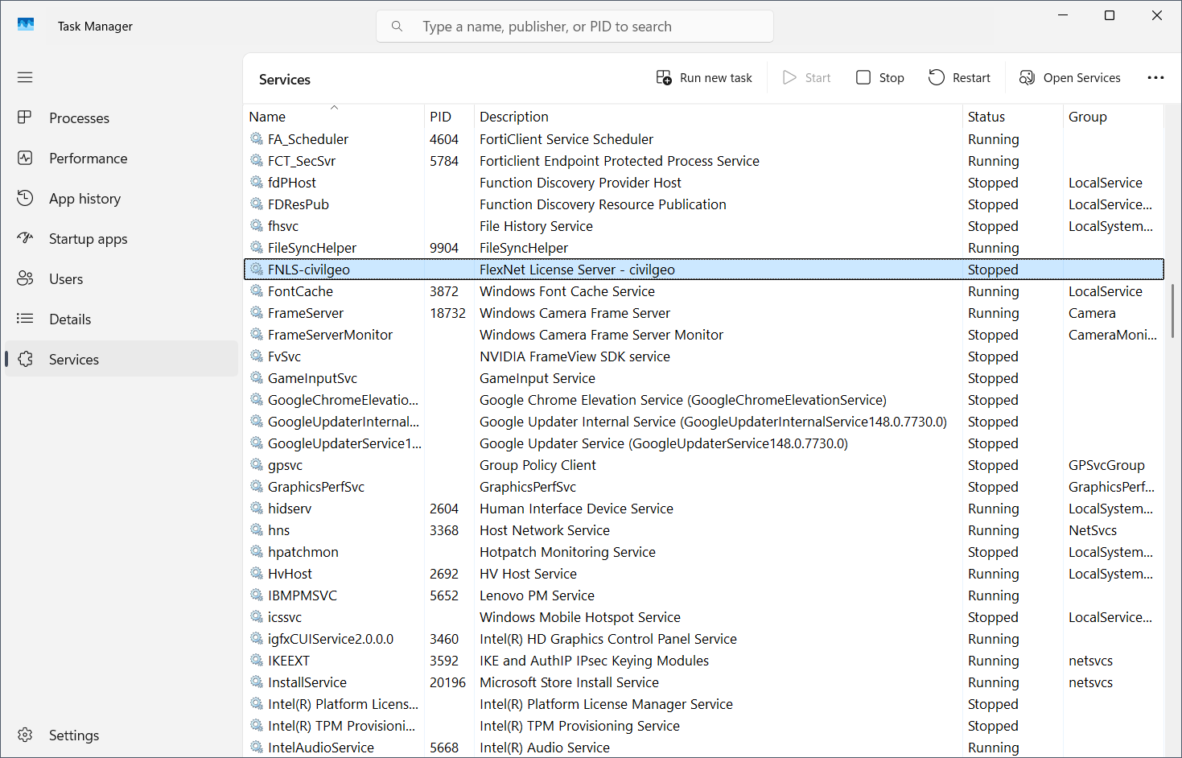The height and width of the screenshot is (758, 1182).
Task: Click the gear icon beside IKEEXT
Action: pos(257,660)
